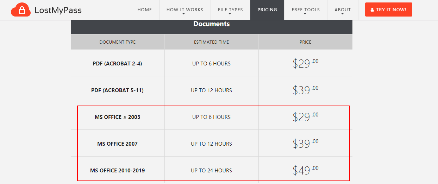Click the $49.00 price for Office 2010-2019

click(305, 170)
